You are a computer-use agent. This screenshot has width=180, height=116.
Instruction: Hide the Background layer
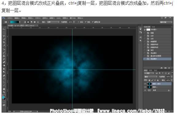point(145,90)
